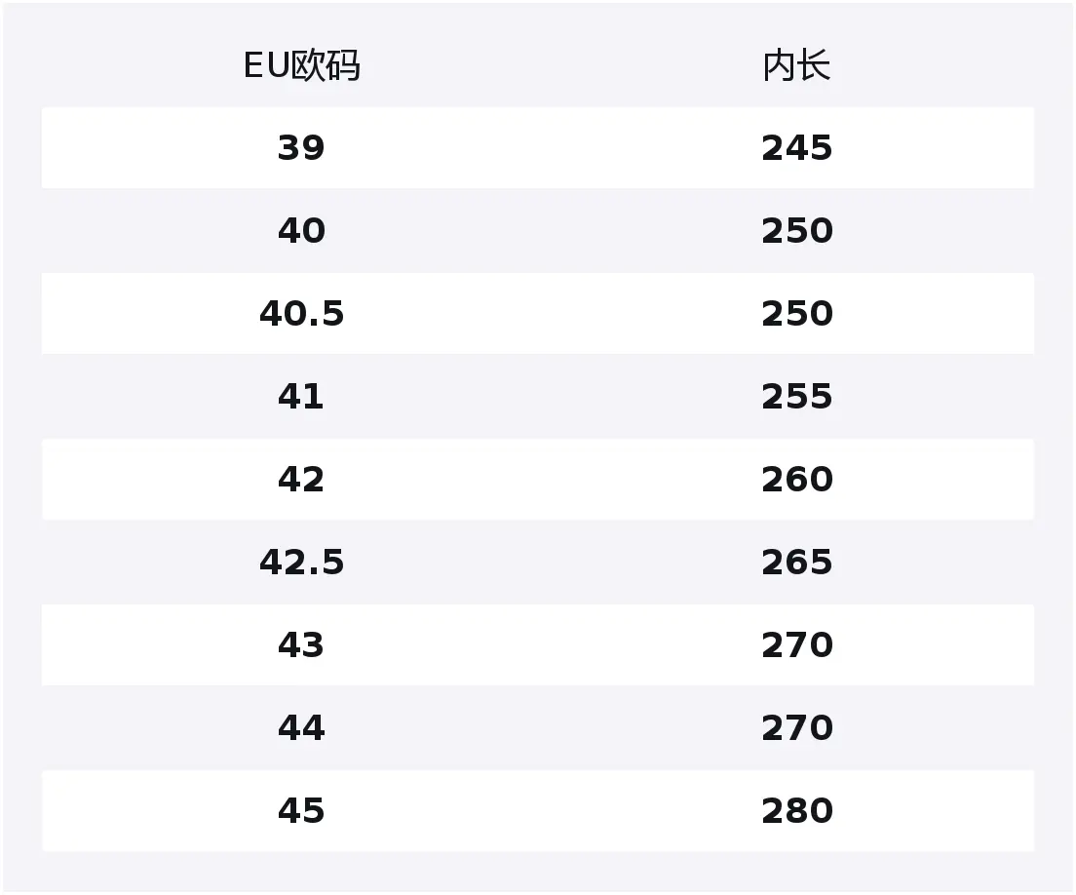Select the EU size 39 cell

tap(301, 147)
